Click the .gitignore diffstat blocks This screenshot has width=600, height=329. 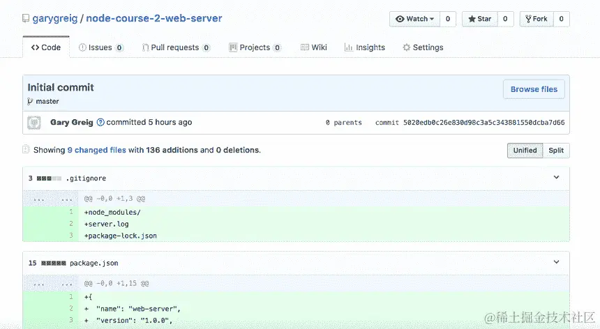49,178
